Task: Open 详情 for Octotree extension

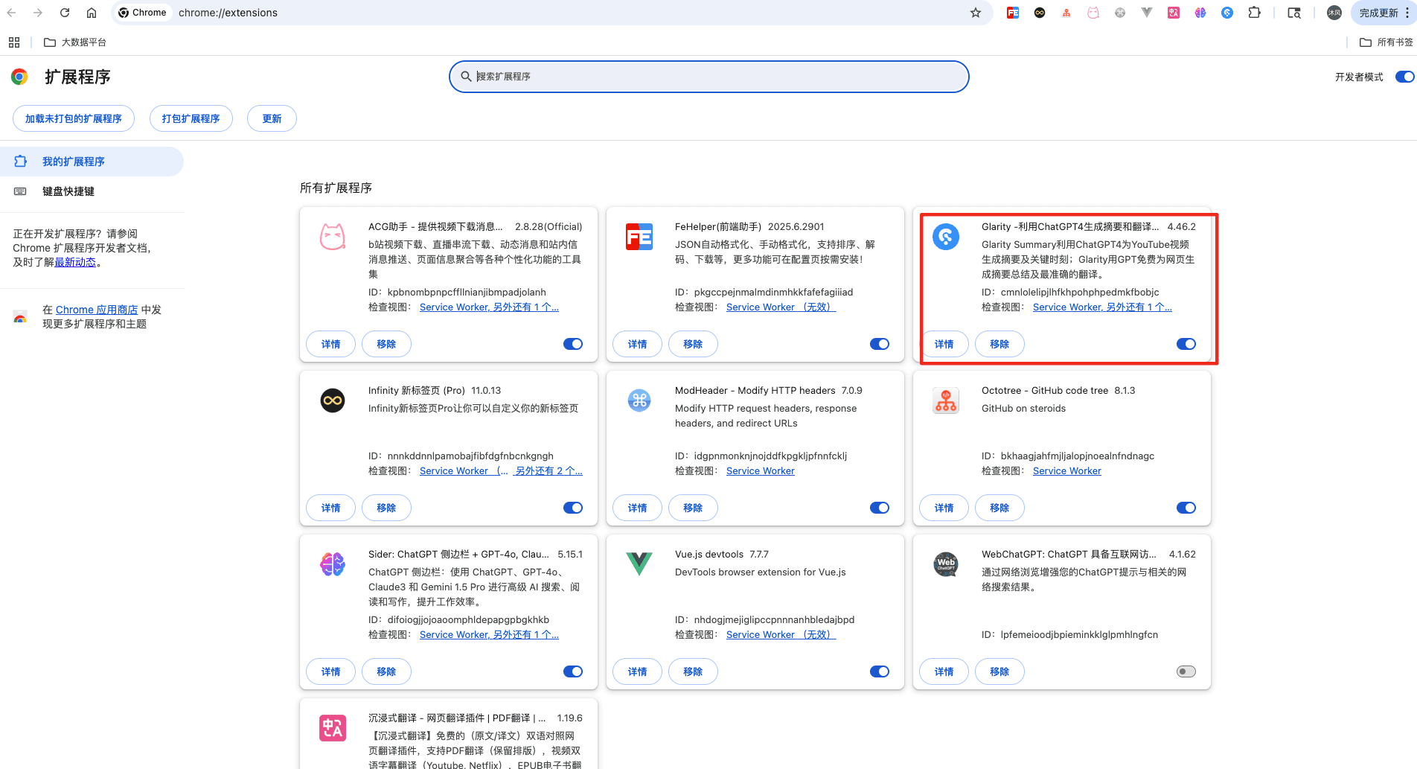Action: pyautogui.click(x=944, y=508)
